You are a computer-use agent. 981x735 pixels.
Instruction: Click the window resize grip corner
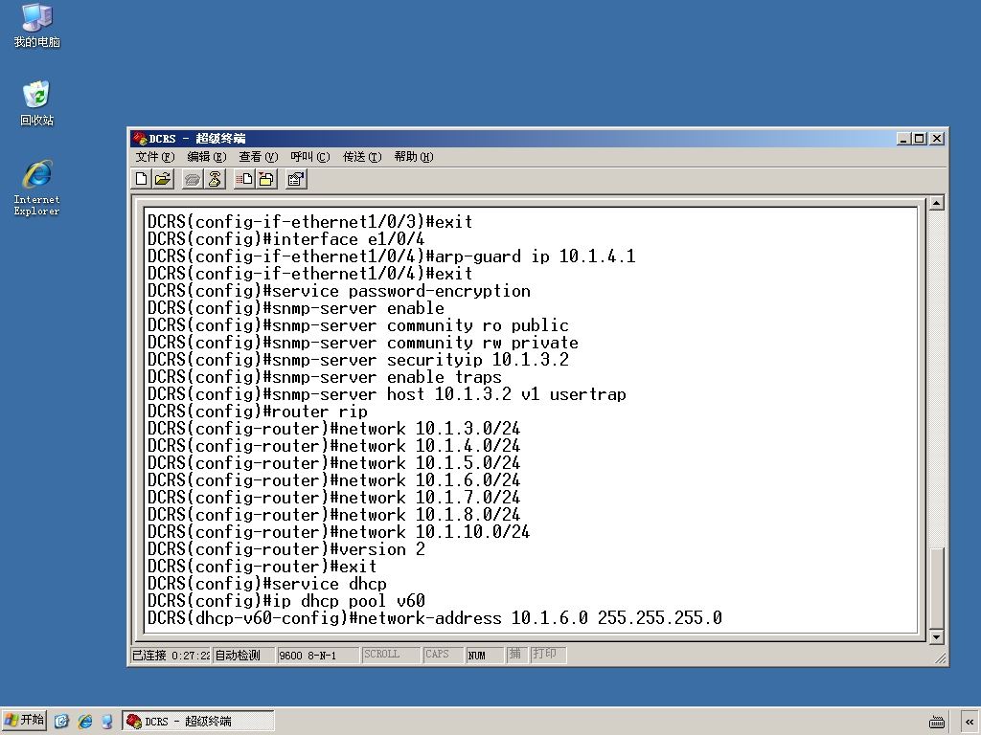[940, 658]
